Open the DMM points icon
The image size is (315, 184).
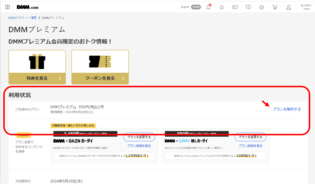[x=261, y=7]
